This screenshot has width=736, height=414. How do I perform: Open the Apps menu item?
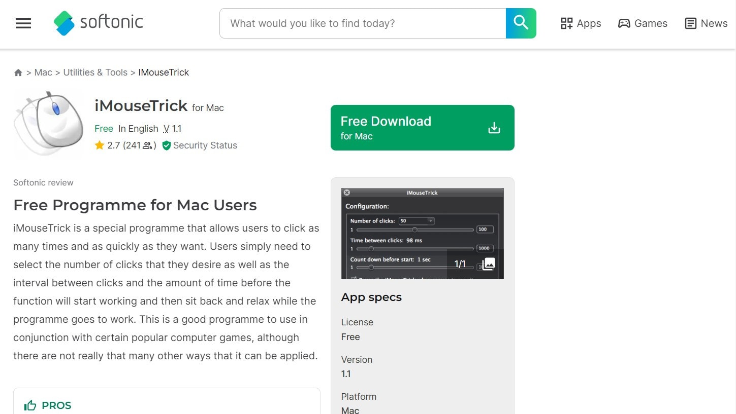click(581, 23)
